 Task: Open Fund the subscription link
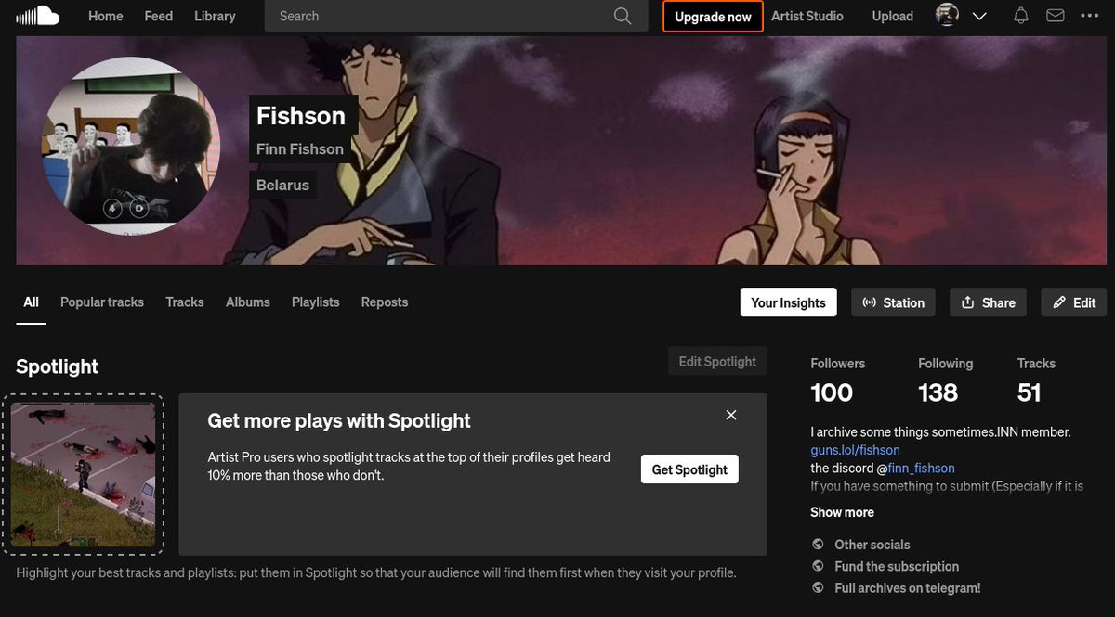(x=897, y=566)
